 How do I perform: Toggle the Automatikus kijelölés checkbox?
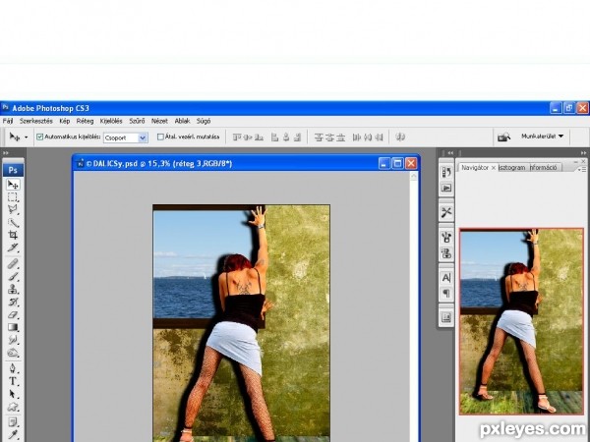click(39, 137)
